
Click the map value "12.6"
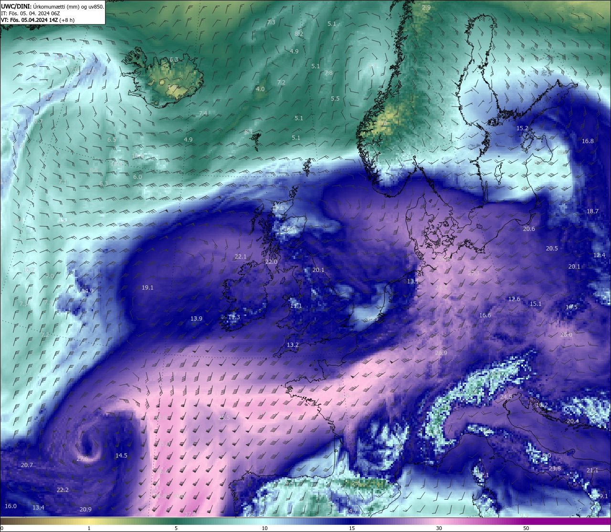tap(514, 299)
